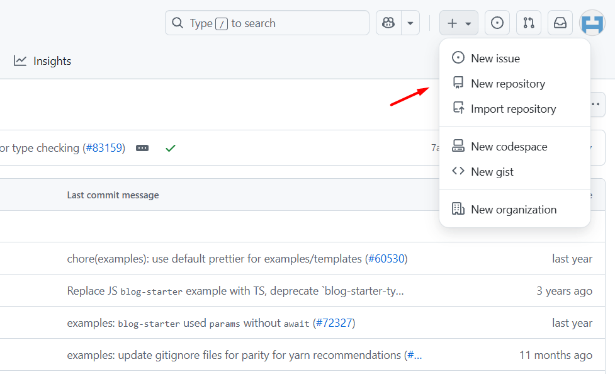Click the search magnifier icon
The image size is (615, 374).
(178, 23)
